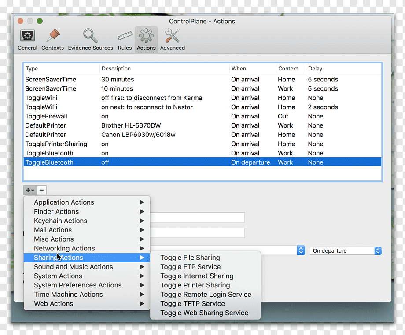Screen dimensions: 405x335
Task: Open the Rules ruler pane
Action: coord(125,40)
